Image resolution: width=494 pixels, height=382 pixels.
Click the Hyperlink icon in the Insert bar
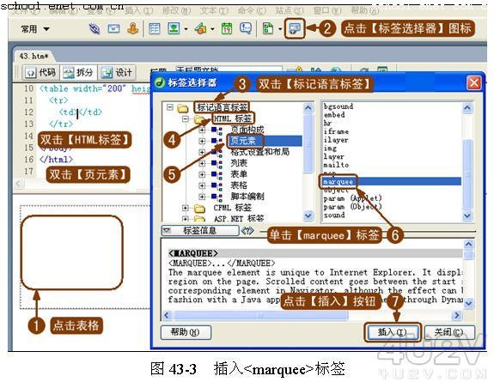tap(95, 29)
